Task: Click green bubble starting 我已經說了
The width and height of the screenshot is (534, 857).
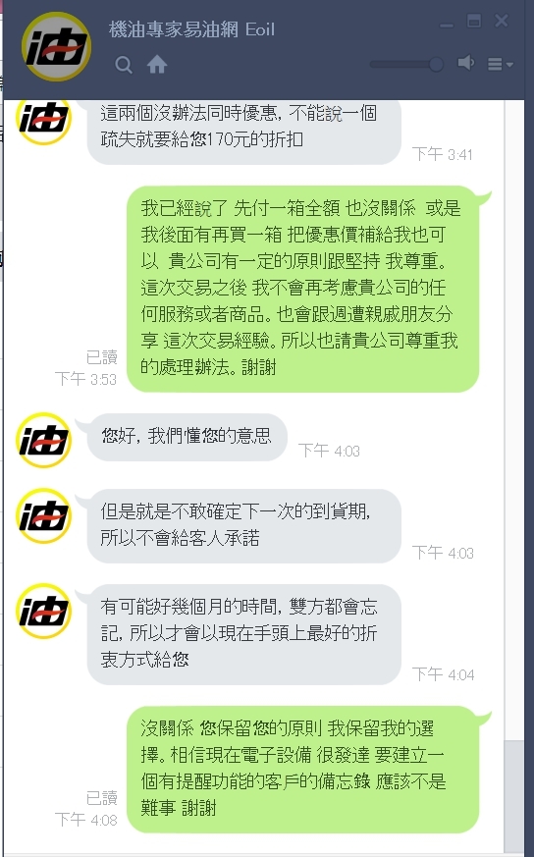Action: coord(303,289)
